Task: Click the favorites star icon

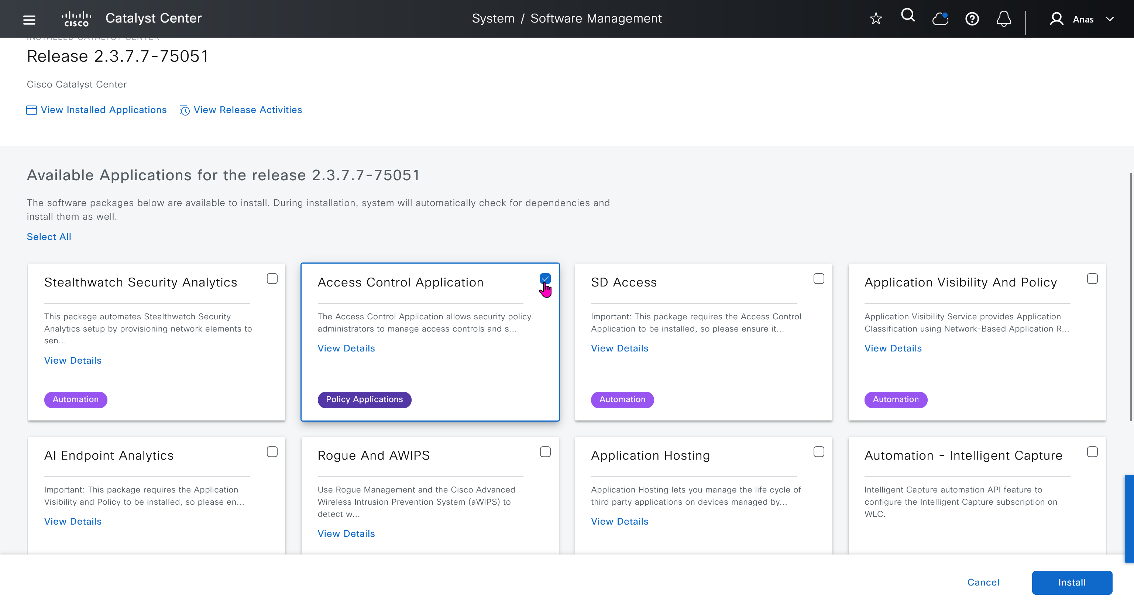Action: tap(876, 18)
